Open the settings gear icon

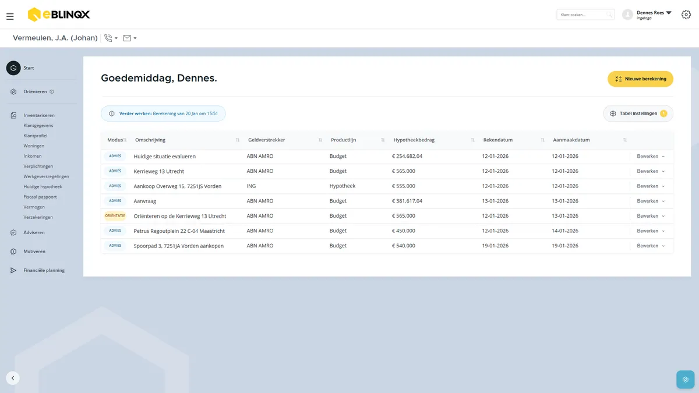tap(686, 15)
